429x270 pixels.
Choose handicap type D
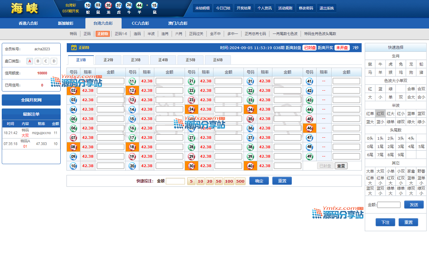coord(54,61)
